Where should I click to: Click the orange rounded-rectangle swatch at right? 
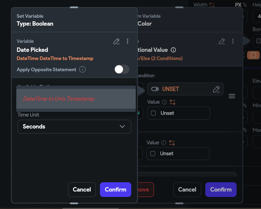[253, 55]
